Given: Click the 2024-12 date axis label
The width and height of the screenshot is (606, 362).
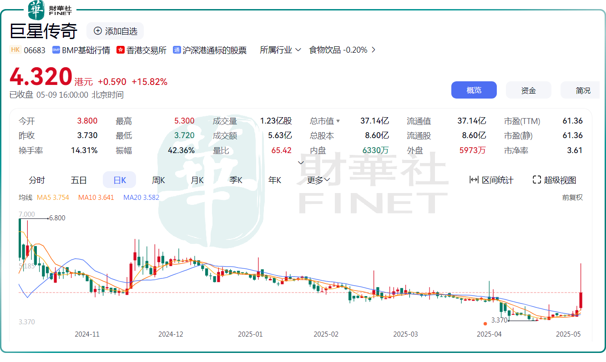Looking at the screenshot, I should 171,334.
